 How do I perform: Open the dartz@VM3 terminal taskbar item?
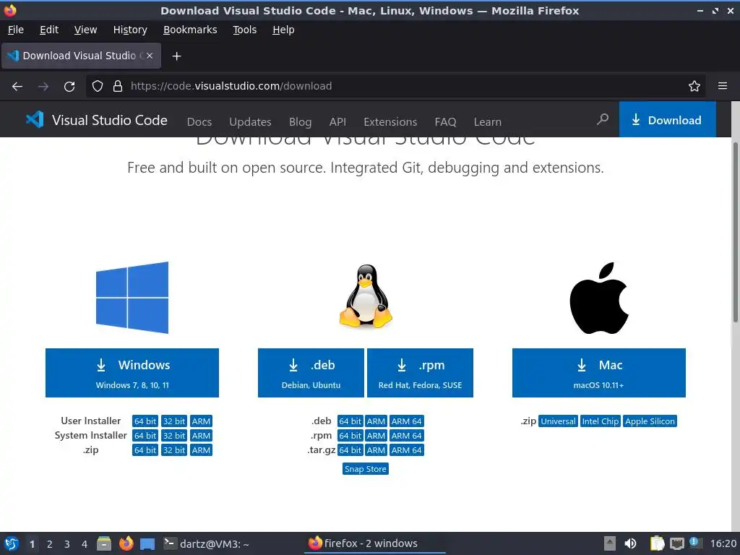click(x=206, y=543)
